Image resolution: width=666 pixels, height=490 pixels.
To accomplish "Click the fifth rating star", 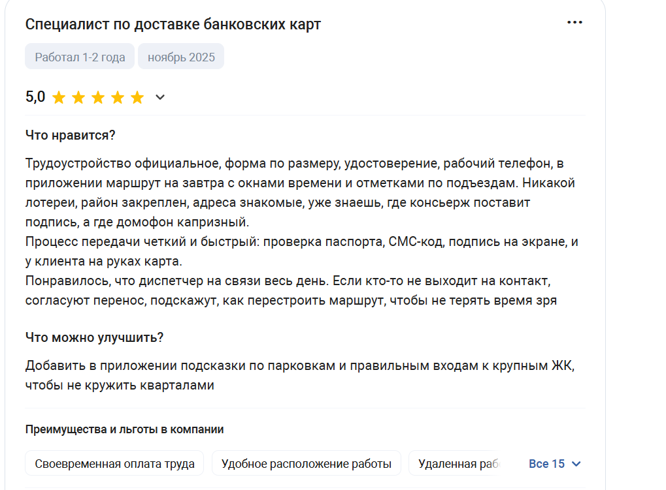I will pyautogui.click(x=137, y=98).
